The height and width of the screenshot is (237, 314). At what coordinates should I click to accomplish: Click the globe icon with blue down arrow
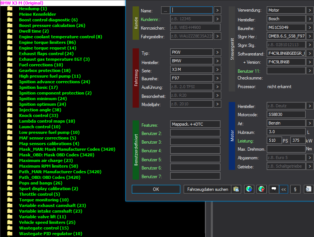pyautogui.click(x=249, y=189)
